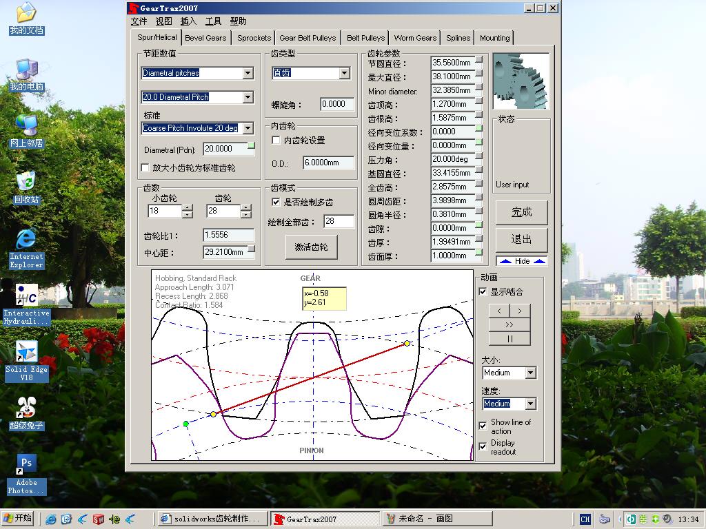Open the 文件 menu

click(139, 21)
